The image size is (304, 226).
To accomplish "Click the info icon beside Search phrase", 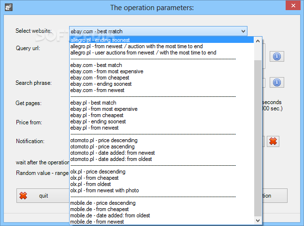I will pyautogui.click(x=276, y=82).
